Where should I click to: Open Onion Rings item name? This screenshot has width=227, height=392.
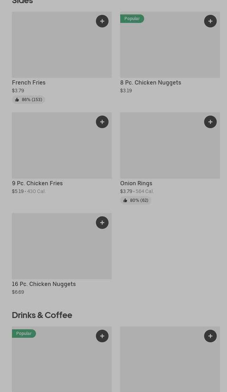[x=136, y=183]
